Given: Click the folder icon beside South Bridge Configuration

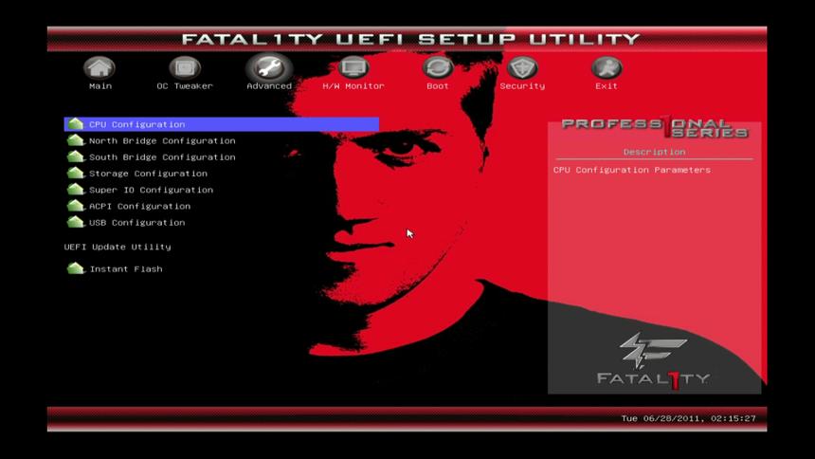Looking at the screenshot, I should pyautogui.click(x=76, y=156).
